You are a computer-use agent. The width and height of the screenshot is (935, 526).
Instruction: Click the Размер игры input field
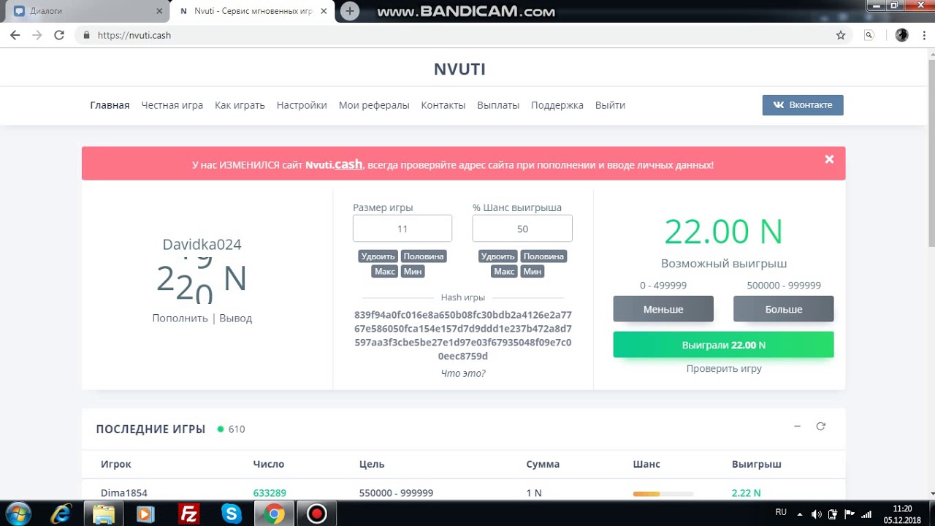coord(402,229)
